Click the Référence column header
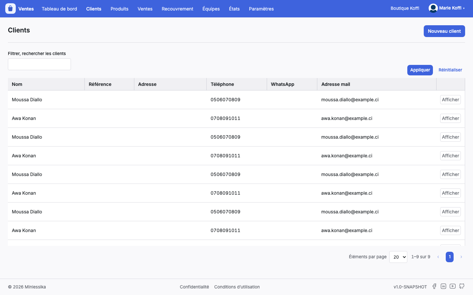473x295 pixels. tap(109, 84)
